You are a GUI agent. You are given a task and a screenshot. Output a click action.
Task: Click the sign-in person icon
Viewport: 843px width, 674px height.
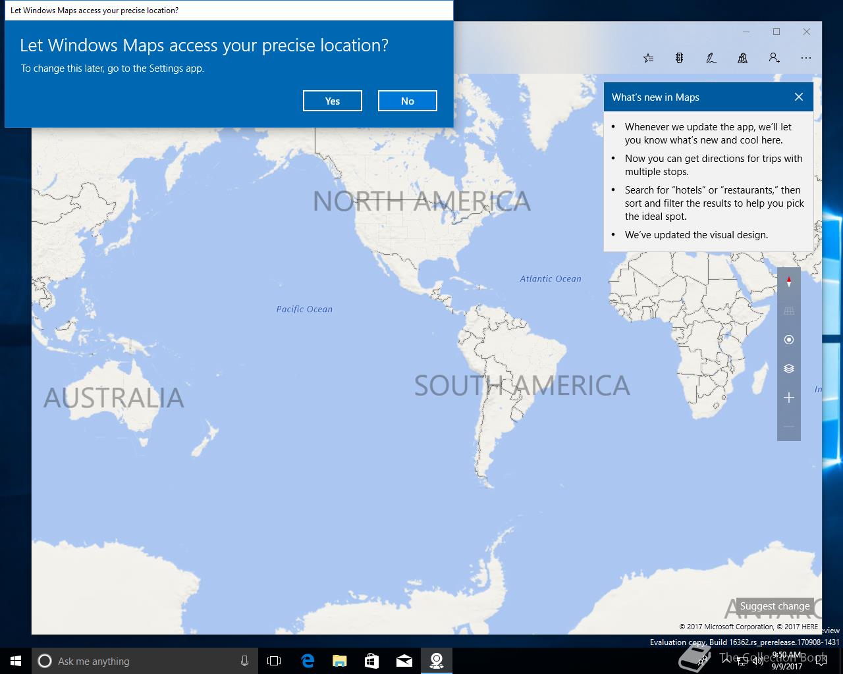pos(775,58)
